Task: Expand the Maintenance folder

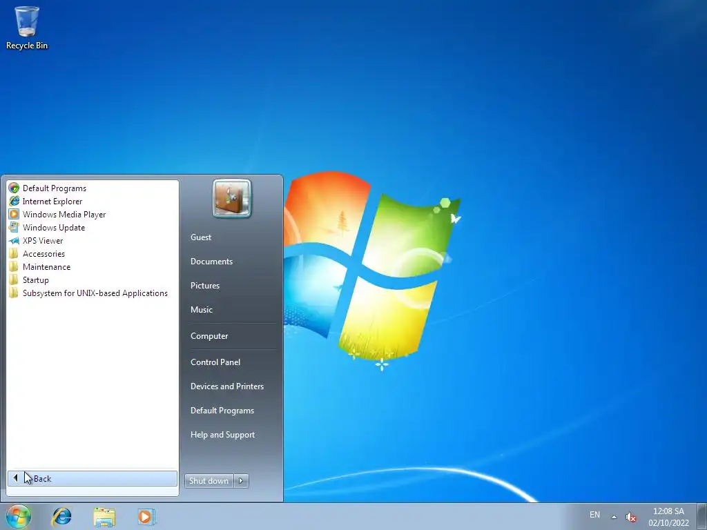Action: pos(46,266)
